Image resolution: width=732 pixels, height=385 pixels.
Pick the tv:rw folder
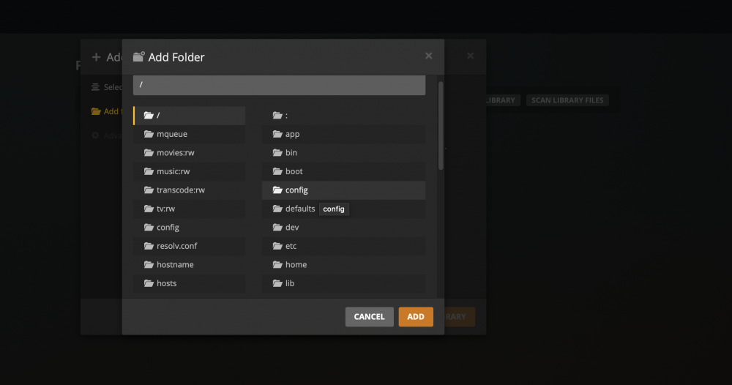[189, 209]
